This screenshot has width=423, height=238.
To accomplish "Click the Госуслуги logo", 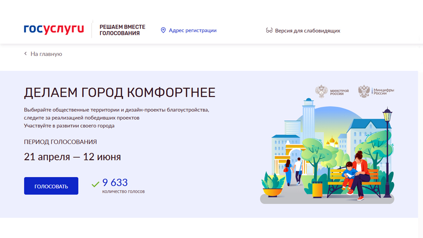I will coord(53,29).
